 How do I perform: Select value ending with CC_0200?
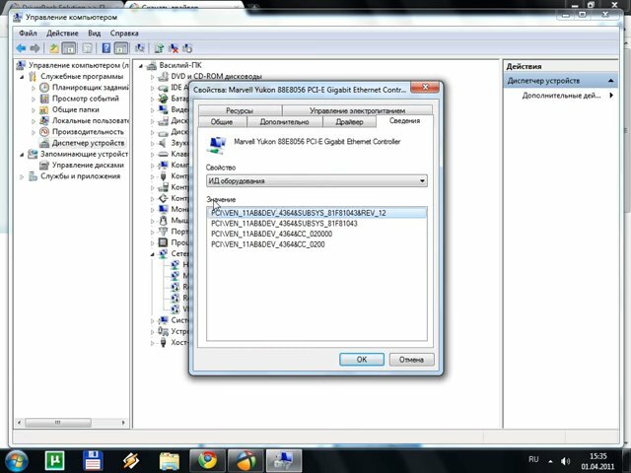click(x=267, y=244)
